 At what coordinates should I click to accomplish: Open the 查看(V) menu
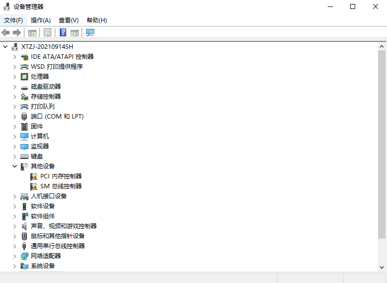coord(69,20)
